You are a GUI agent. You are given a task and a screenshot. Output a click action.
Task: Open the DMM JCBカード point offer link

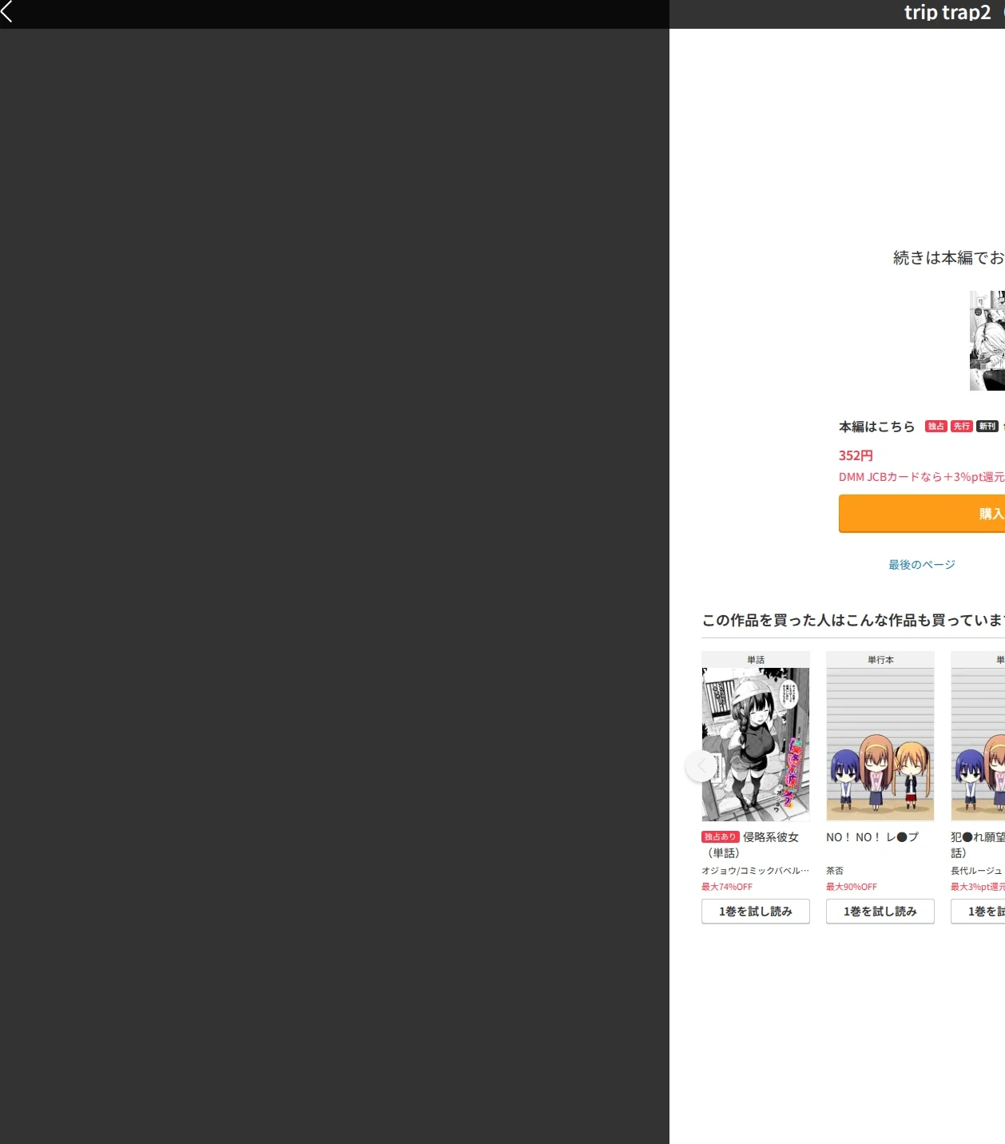pyautogui.click(x=922, y=477)
